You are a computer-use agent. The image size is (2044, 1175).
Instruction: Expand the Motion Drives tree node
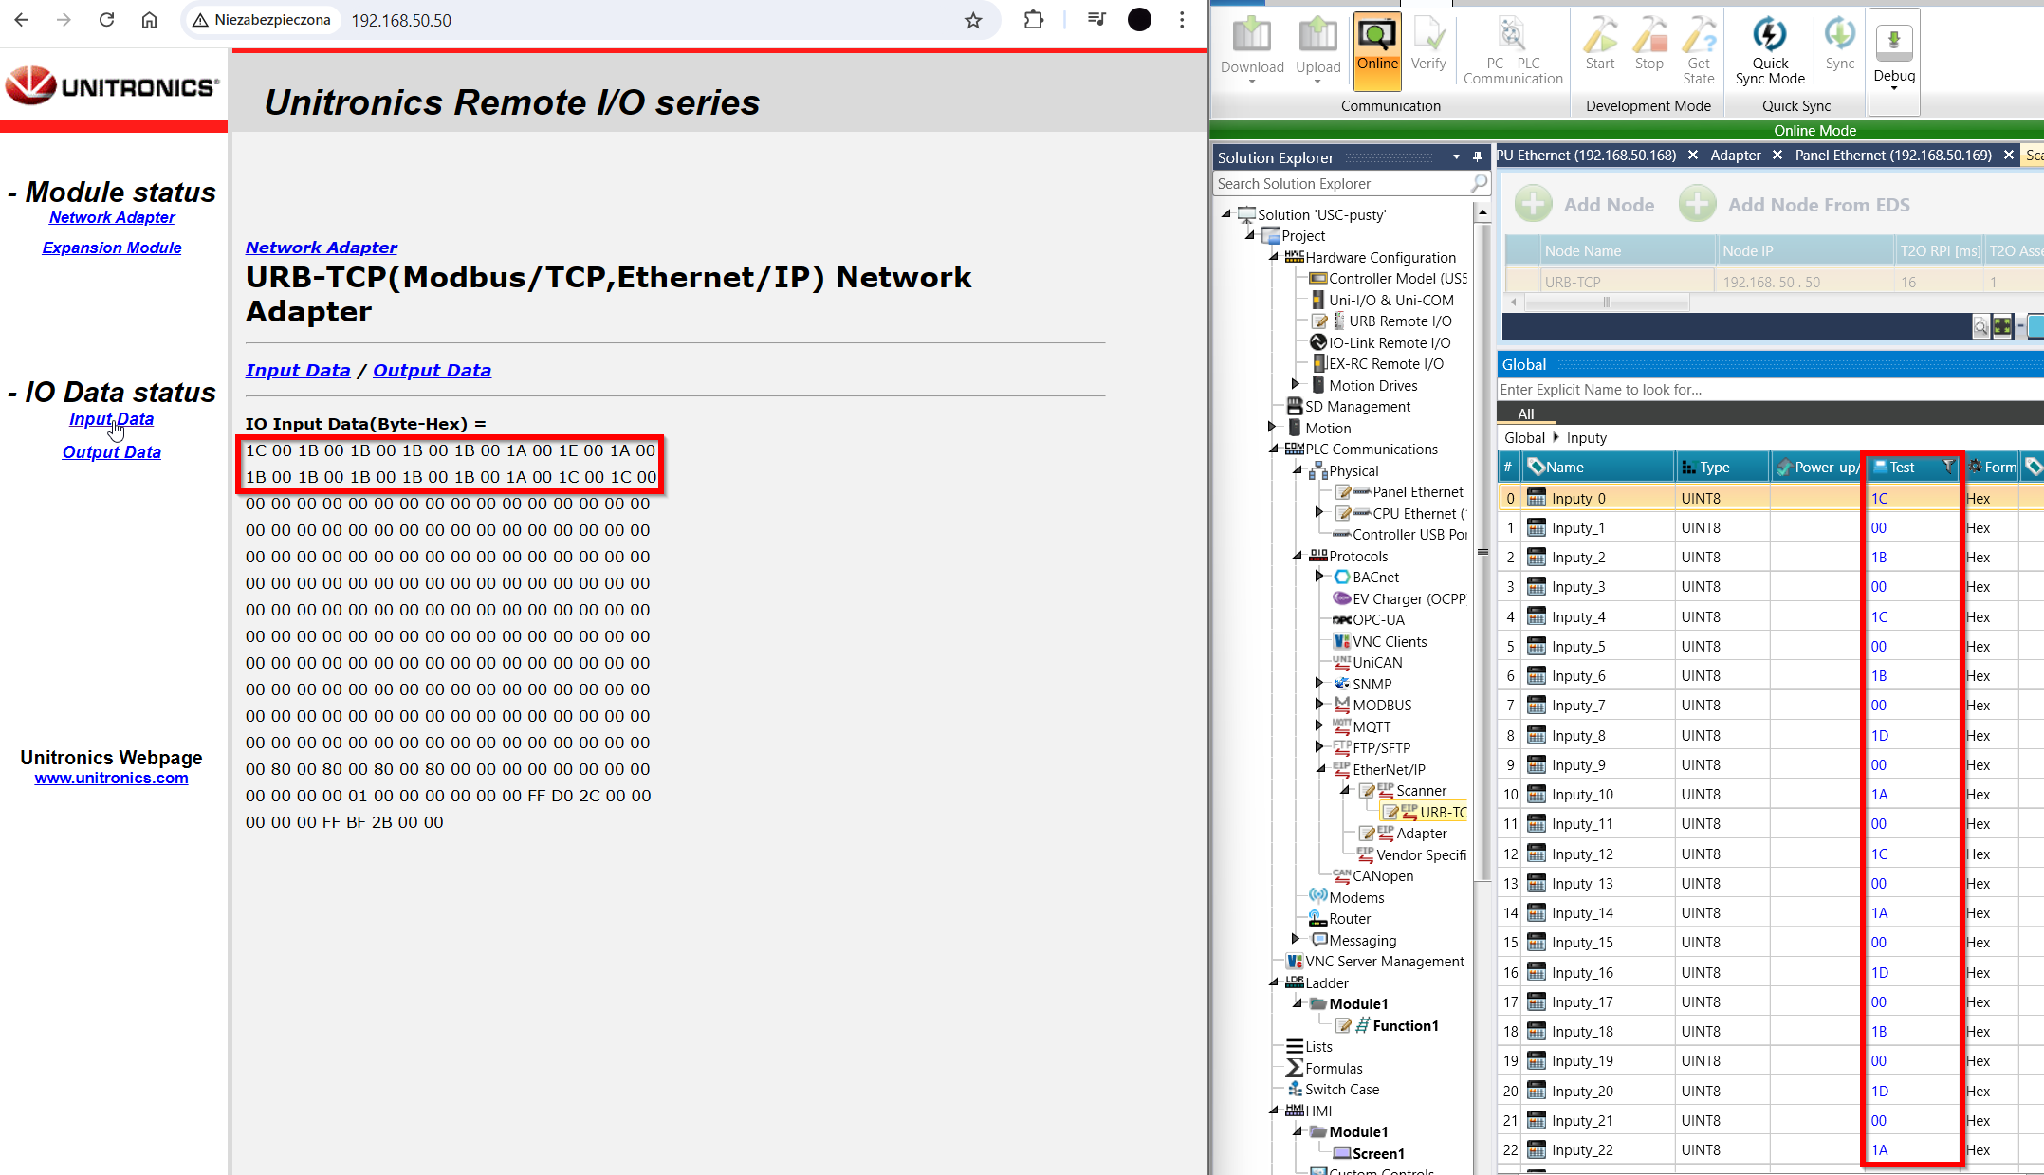tap(1296, 384)
